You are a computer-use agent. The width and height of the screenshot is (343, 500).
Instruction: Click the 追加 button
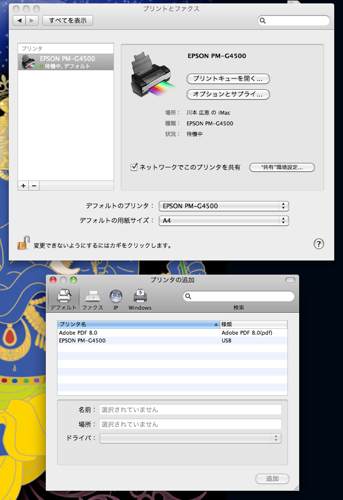point(272,479)
